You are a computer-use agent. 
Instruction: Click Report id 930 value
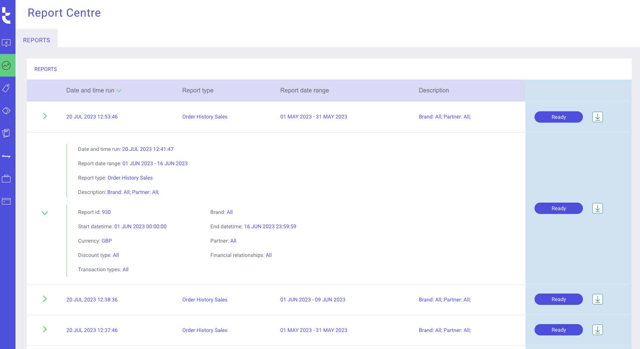[106, 212]
